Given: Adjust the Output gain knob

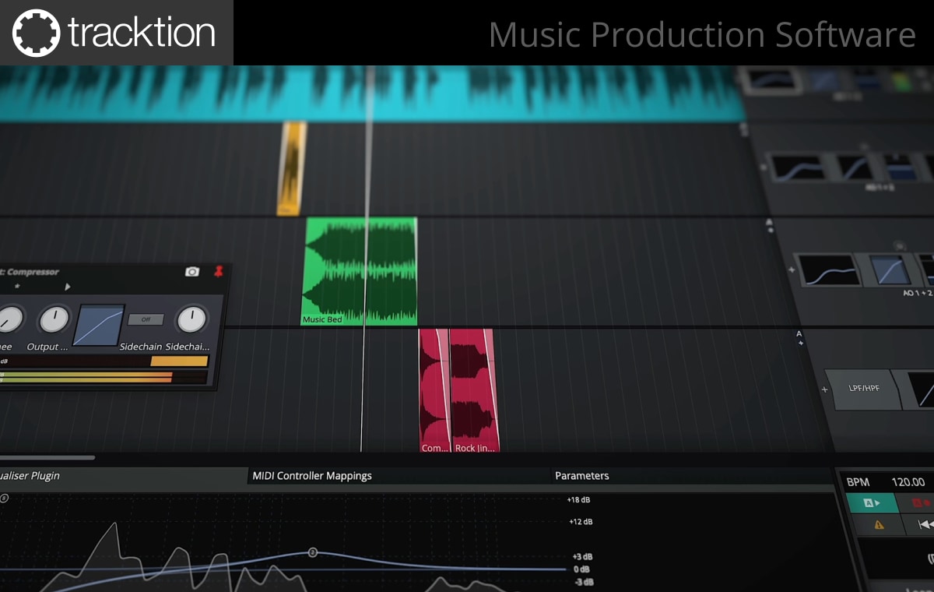Looking at the screenshot, I should (x=54, y=319).
